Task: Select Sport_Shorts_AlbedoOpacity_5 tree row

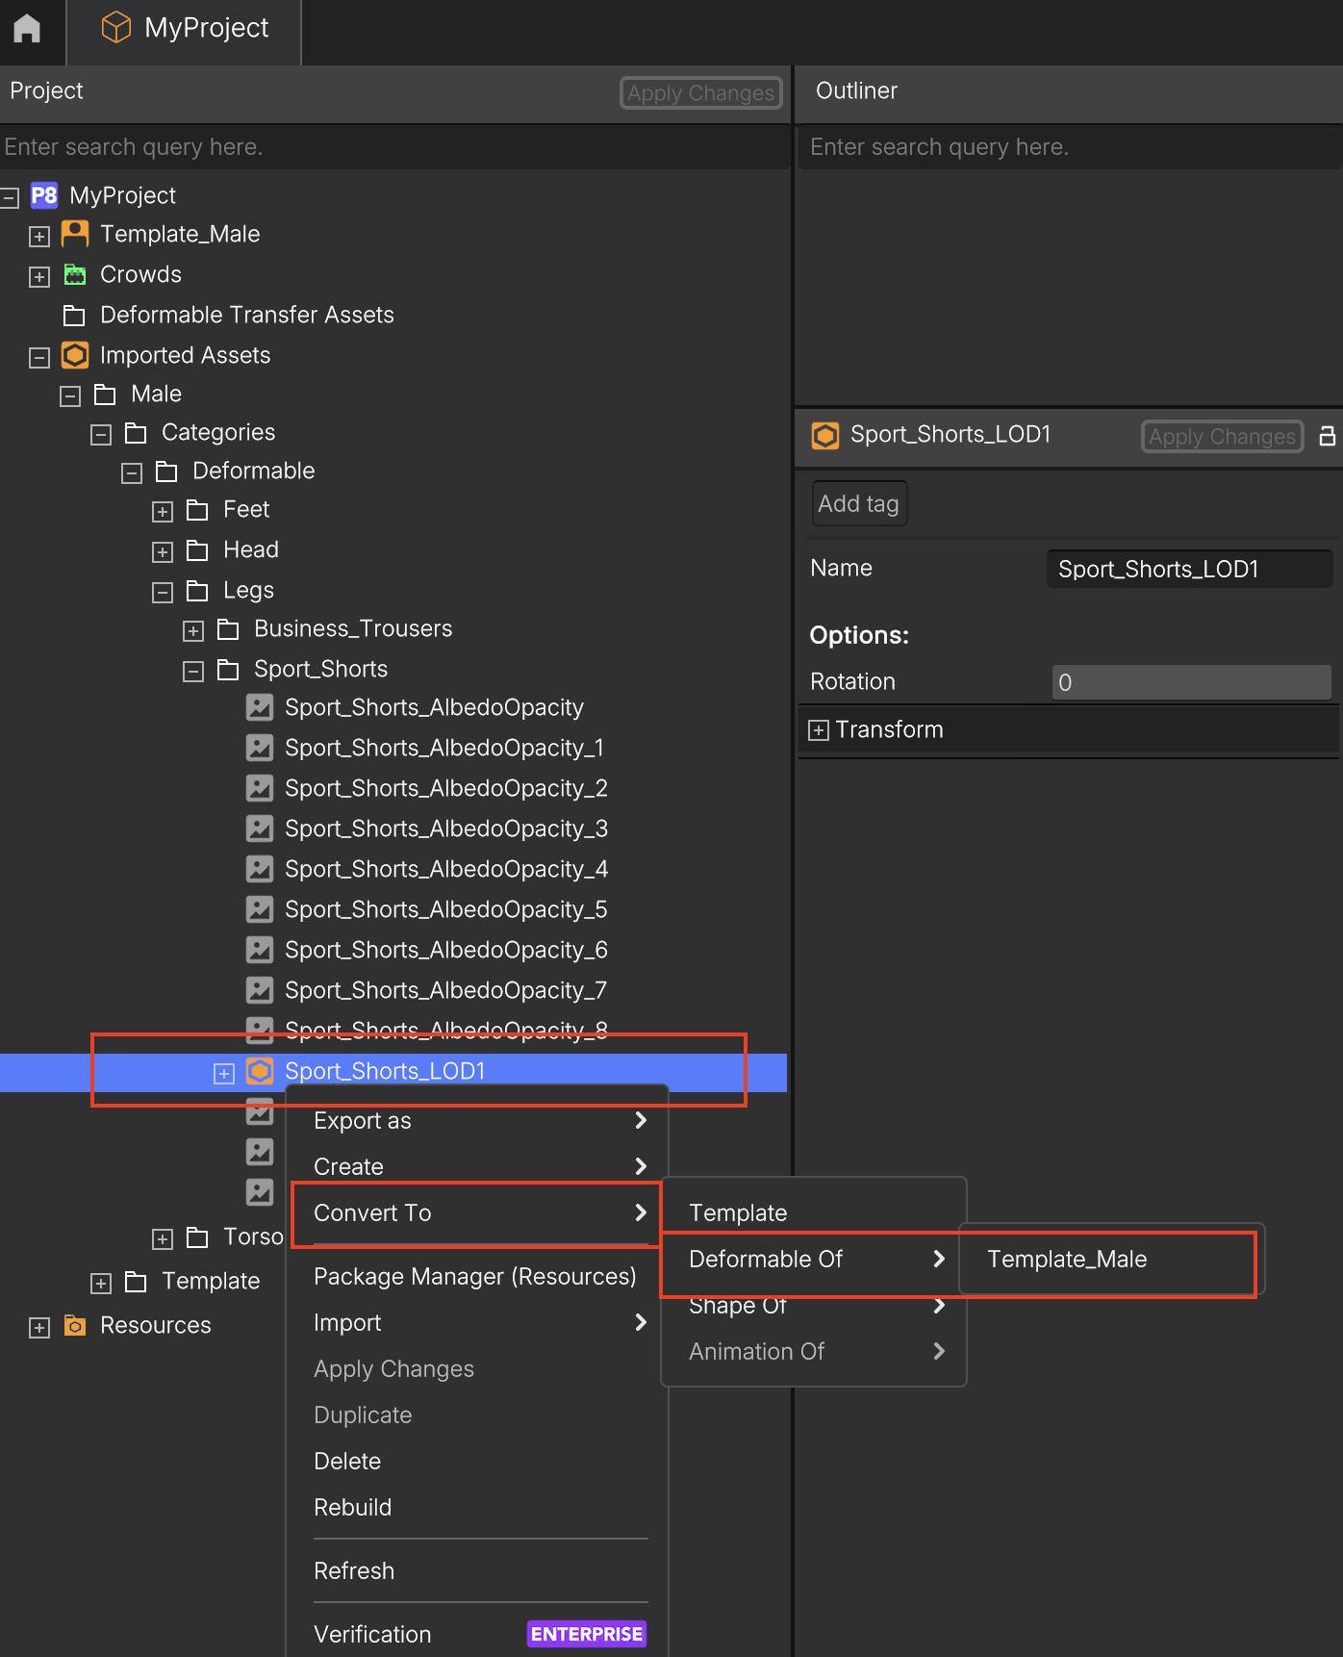Action: coord(393,909)
